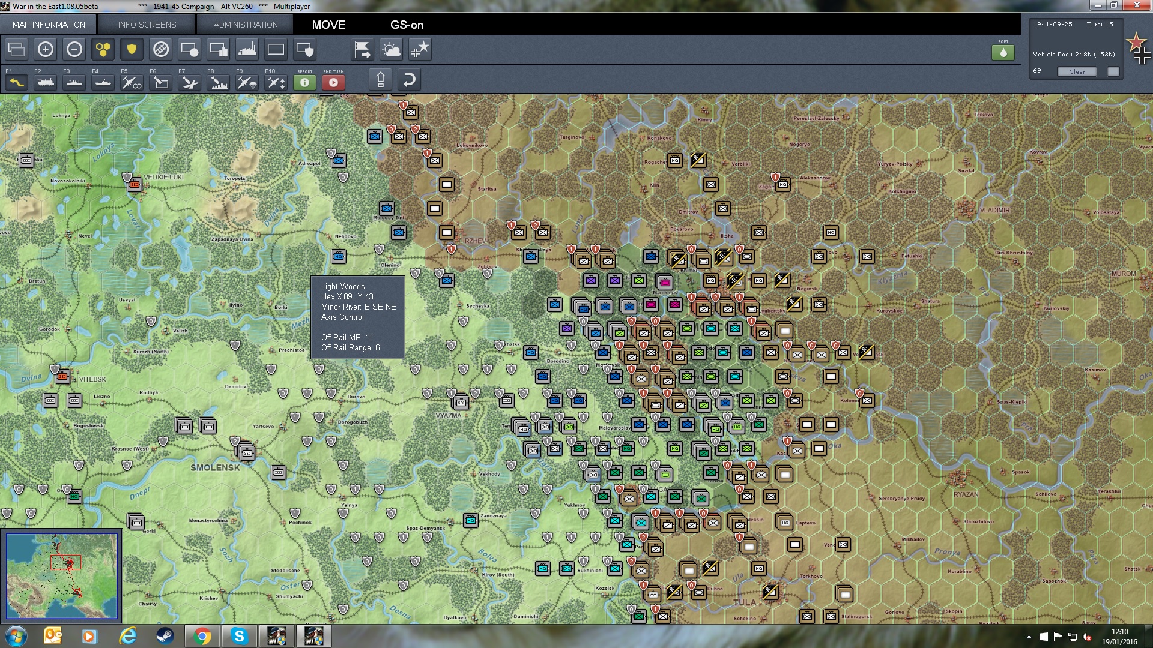Open Windows Start menu
Screen dimensions: 1153x648
coord(16,636)
